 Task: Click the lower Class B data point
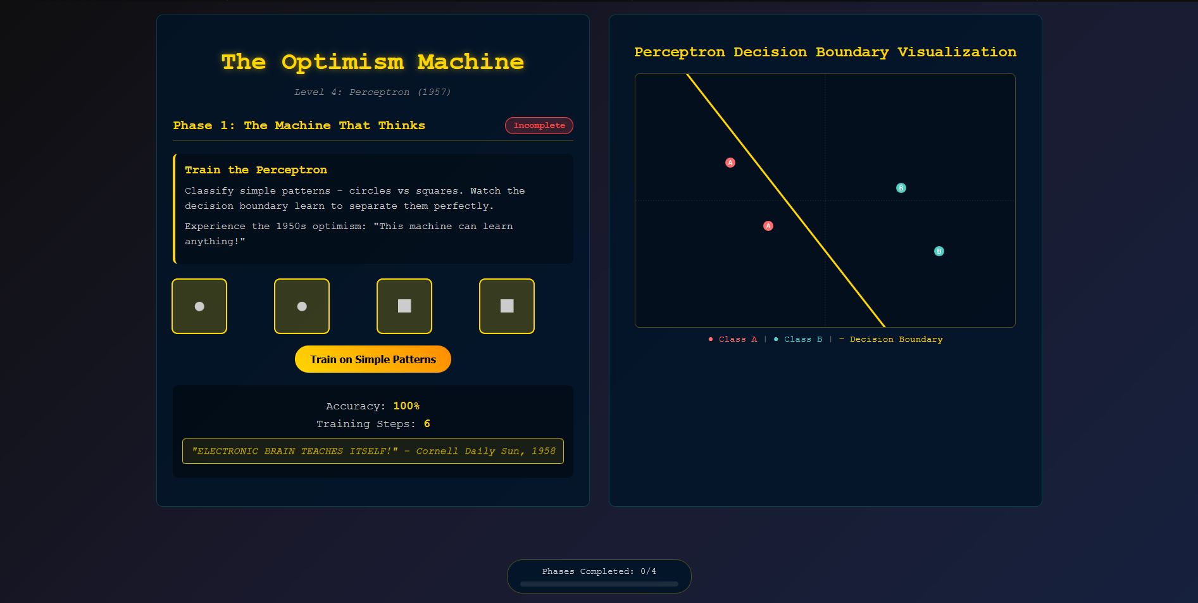(939, 251)
